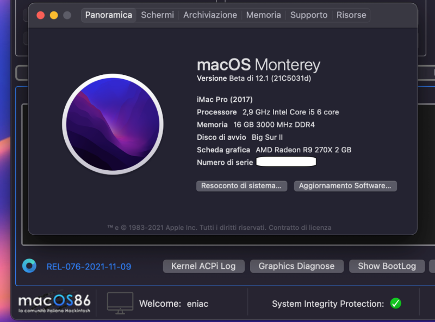Image resolution: width=435 pixels, height=322 pixels.
Task: Go to the Supporto tab
Action: pos(309,15)
